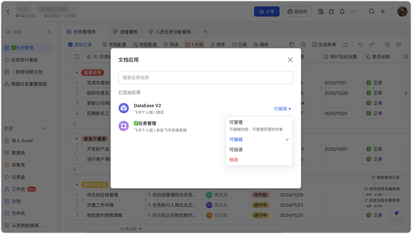Open the 字段配置 field configuration icon
Screen dimensions: 412x234
(x=104, y=44)
